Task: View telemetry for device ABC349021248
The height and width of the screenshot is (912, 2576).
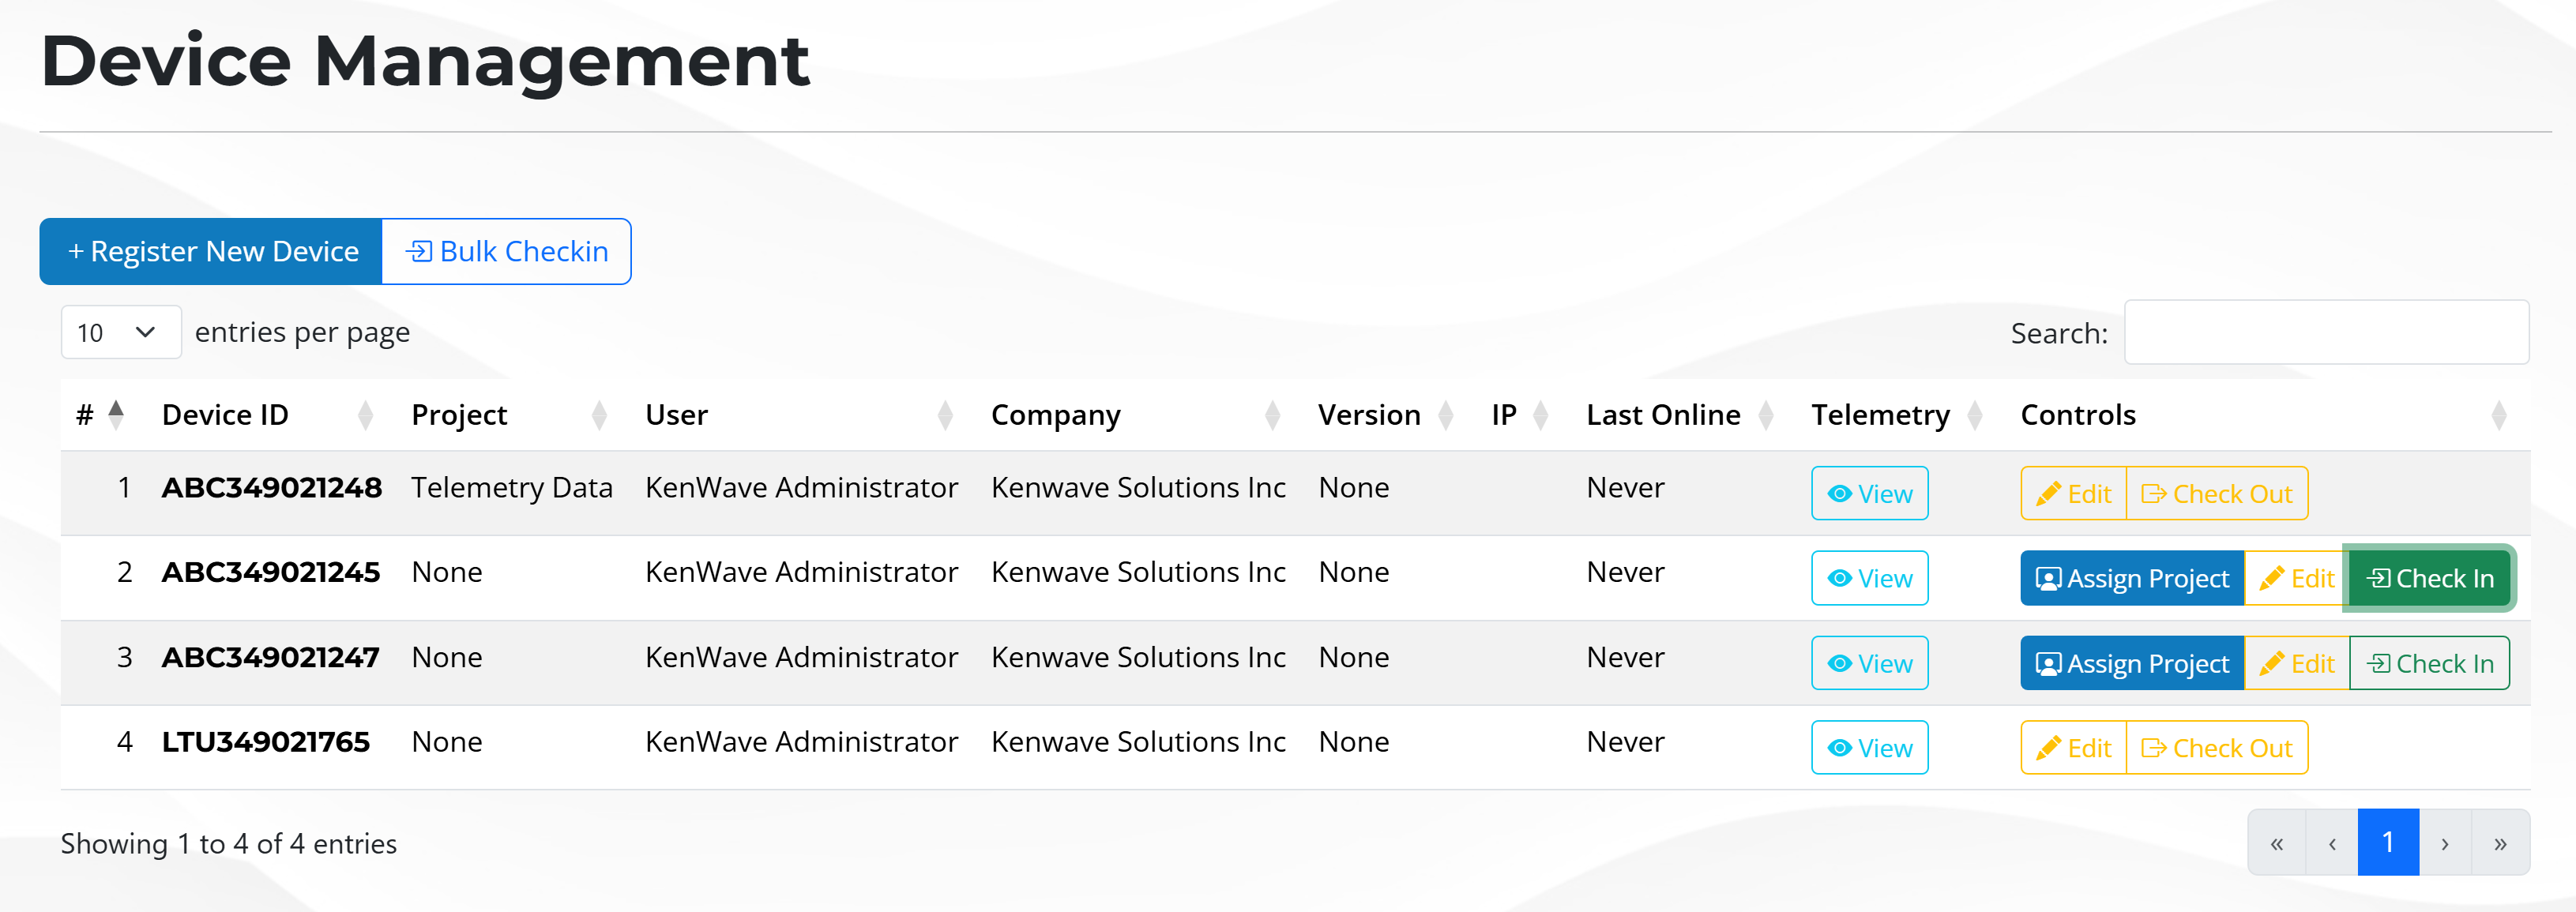Action: point(1868,493)
